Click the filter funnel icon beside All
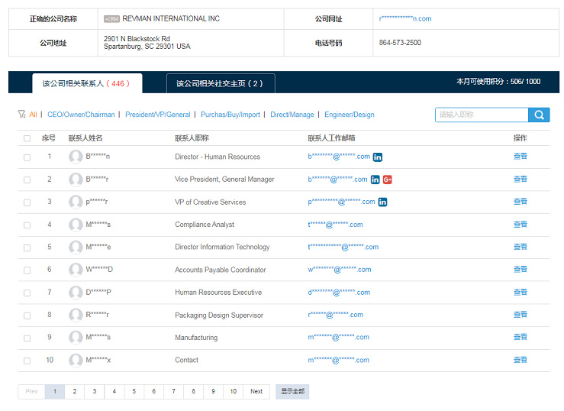This screenshot has width=564, height=411. coord(21,114)
